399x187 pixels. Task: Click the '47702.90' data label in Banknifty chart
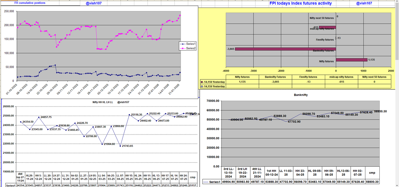point(294,122)
